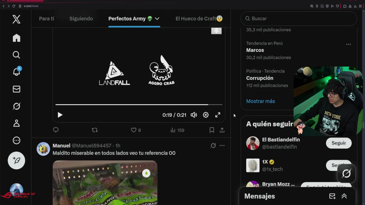Viewport: 365px width, 205px height.
Task: Open browser downloads icon
Action: (x=355, y=6)
